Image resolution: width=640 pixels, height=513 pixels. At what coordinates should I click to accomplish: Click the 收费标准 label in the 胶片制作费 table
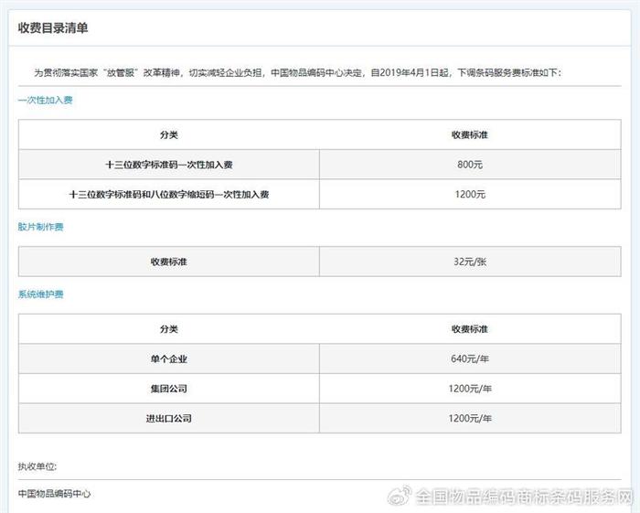point(169,262)
